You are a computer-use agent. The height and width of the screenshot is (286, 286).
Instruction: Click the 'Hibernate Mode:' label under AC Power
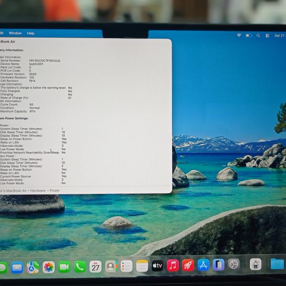[11, 146]
